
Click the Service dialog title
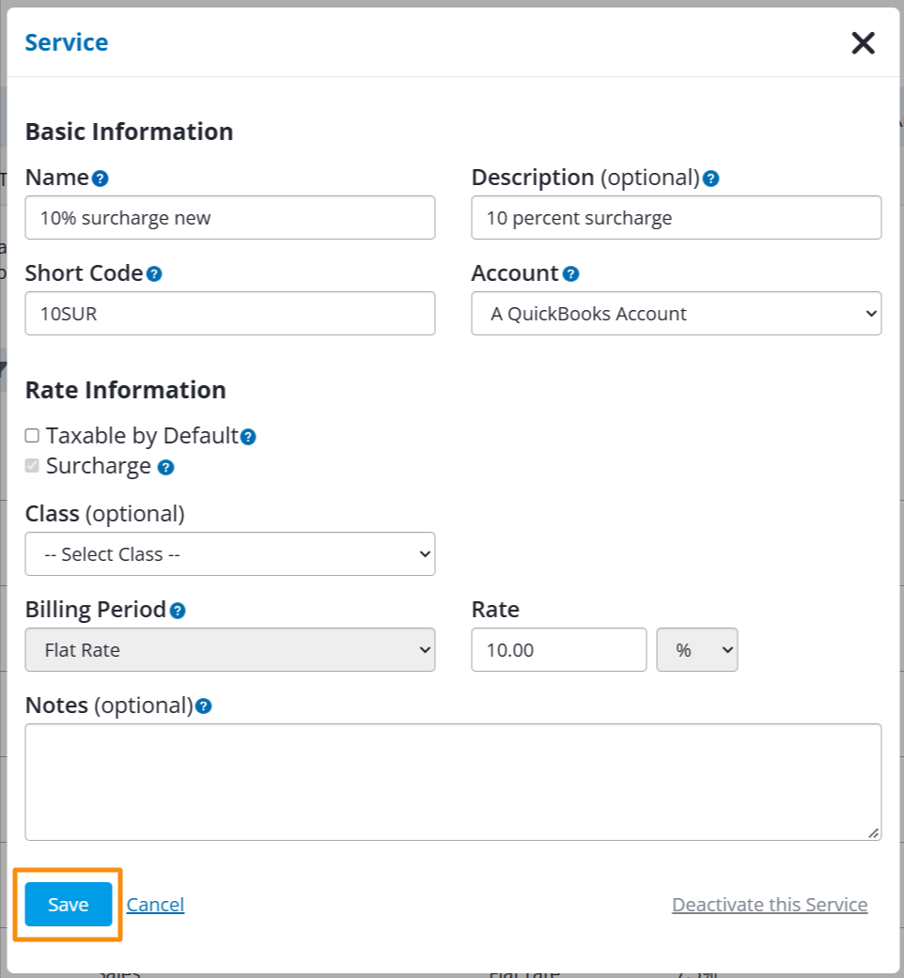67,42
